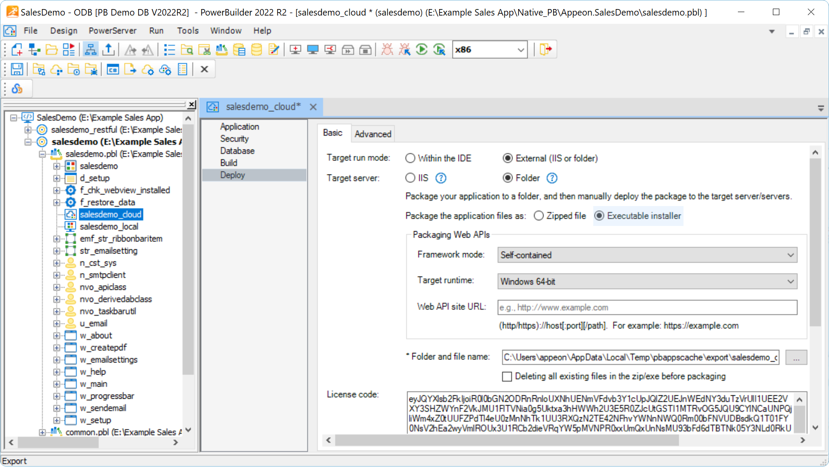This screenshot has width=829, height=467.
Task: Click the Folder and file name field
Action: pos(641,358)
